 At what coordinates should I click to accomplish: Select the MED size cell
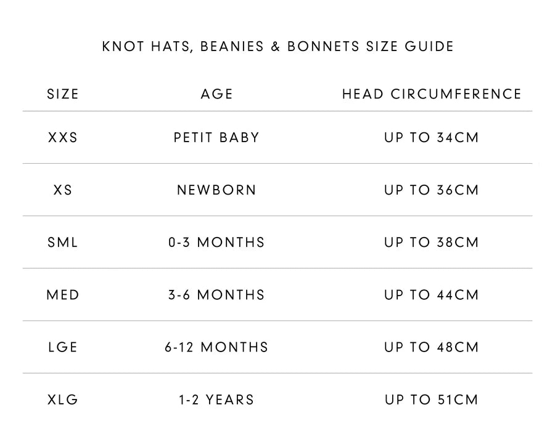pos(63,295)
